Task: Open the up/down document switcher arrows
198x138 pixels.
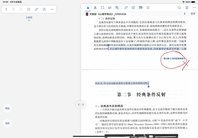Action: coord(184,14)
